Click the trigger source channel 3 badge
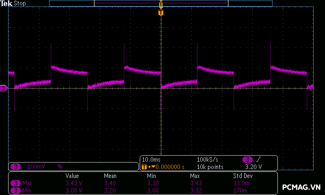Screen dimensions: 325x195 pyautogui.click(x=248, y=159)
